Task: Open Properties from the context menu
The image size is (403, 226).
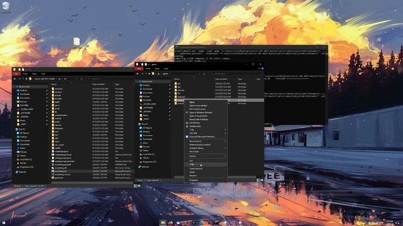Action: (206, 180)
